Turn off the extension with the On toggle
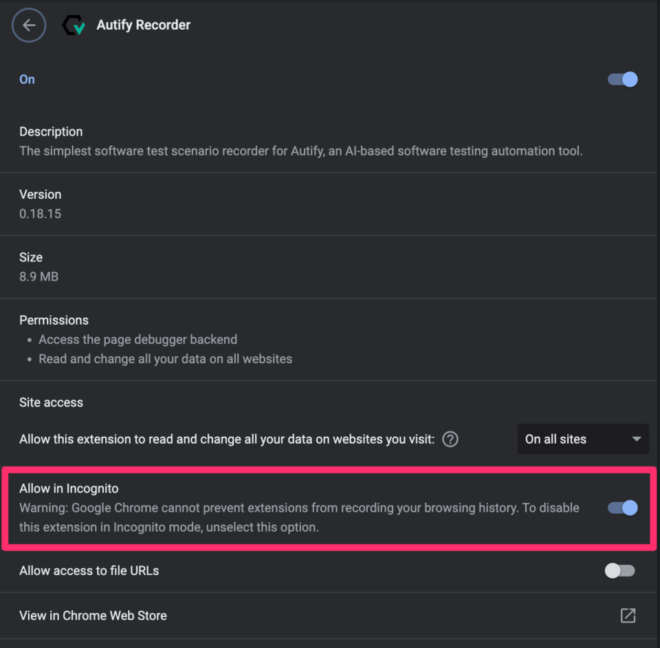 click(x=621, y=79)
